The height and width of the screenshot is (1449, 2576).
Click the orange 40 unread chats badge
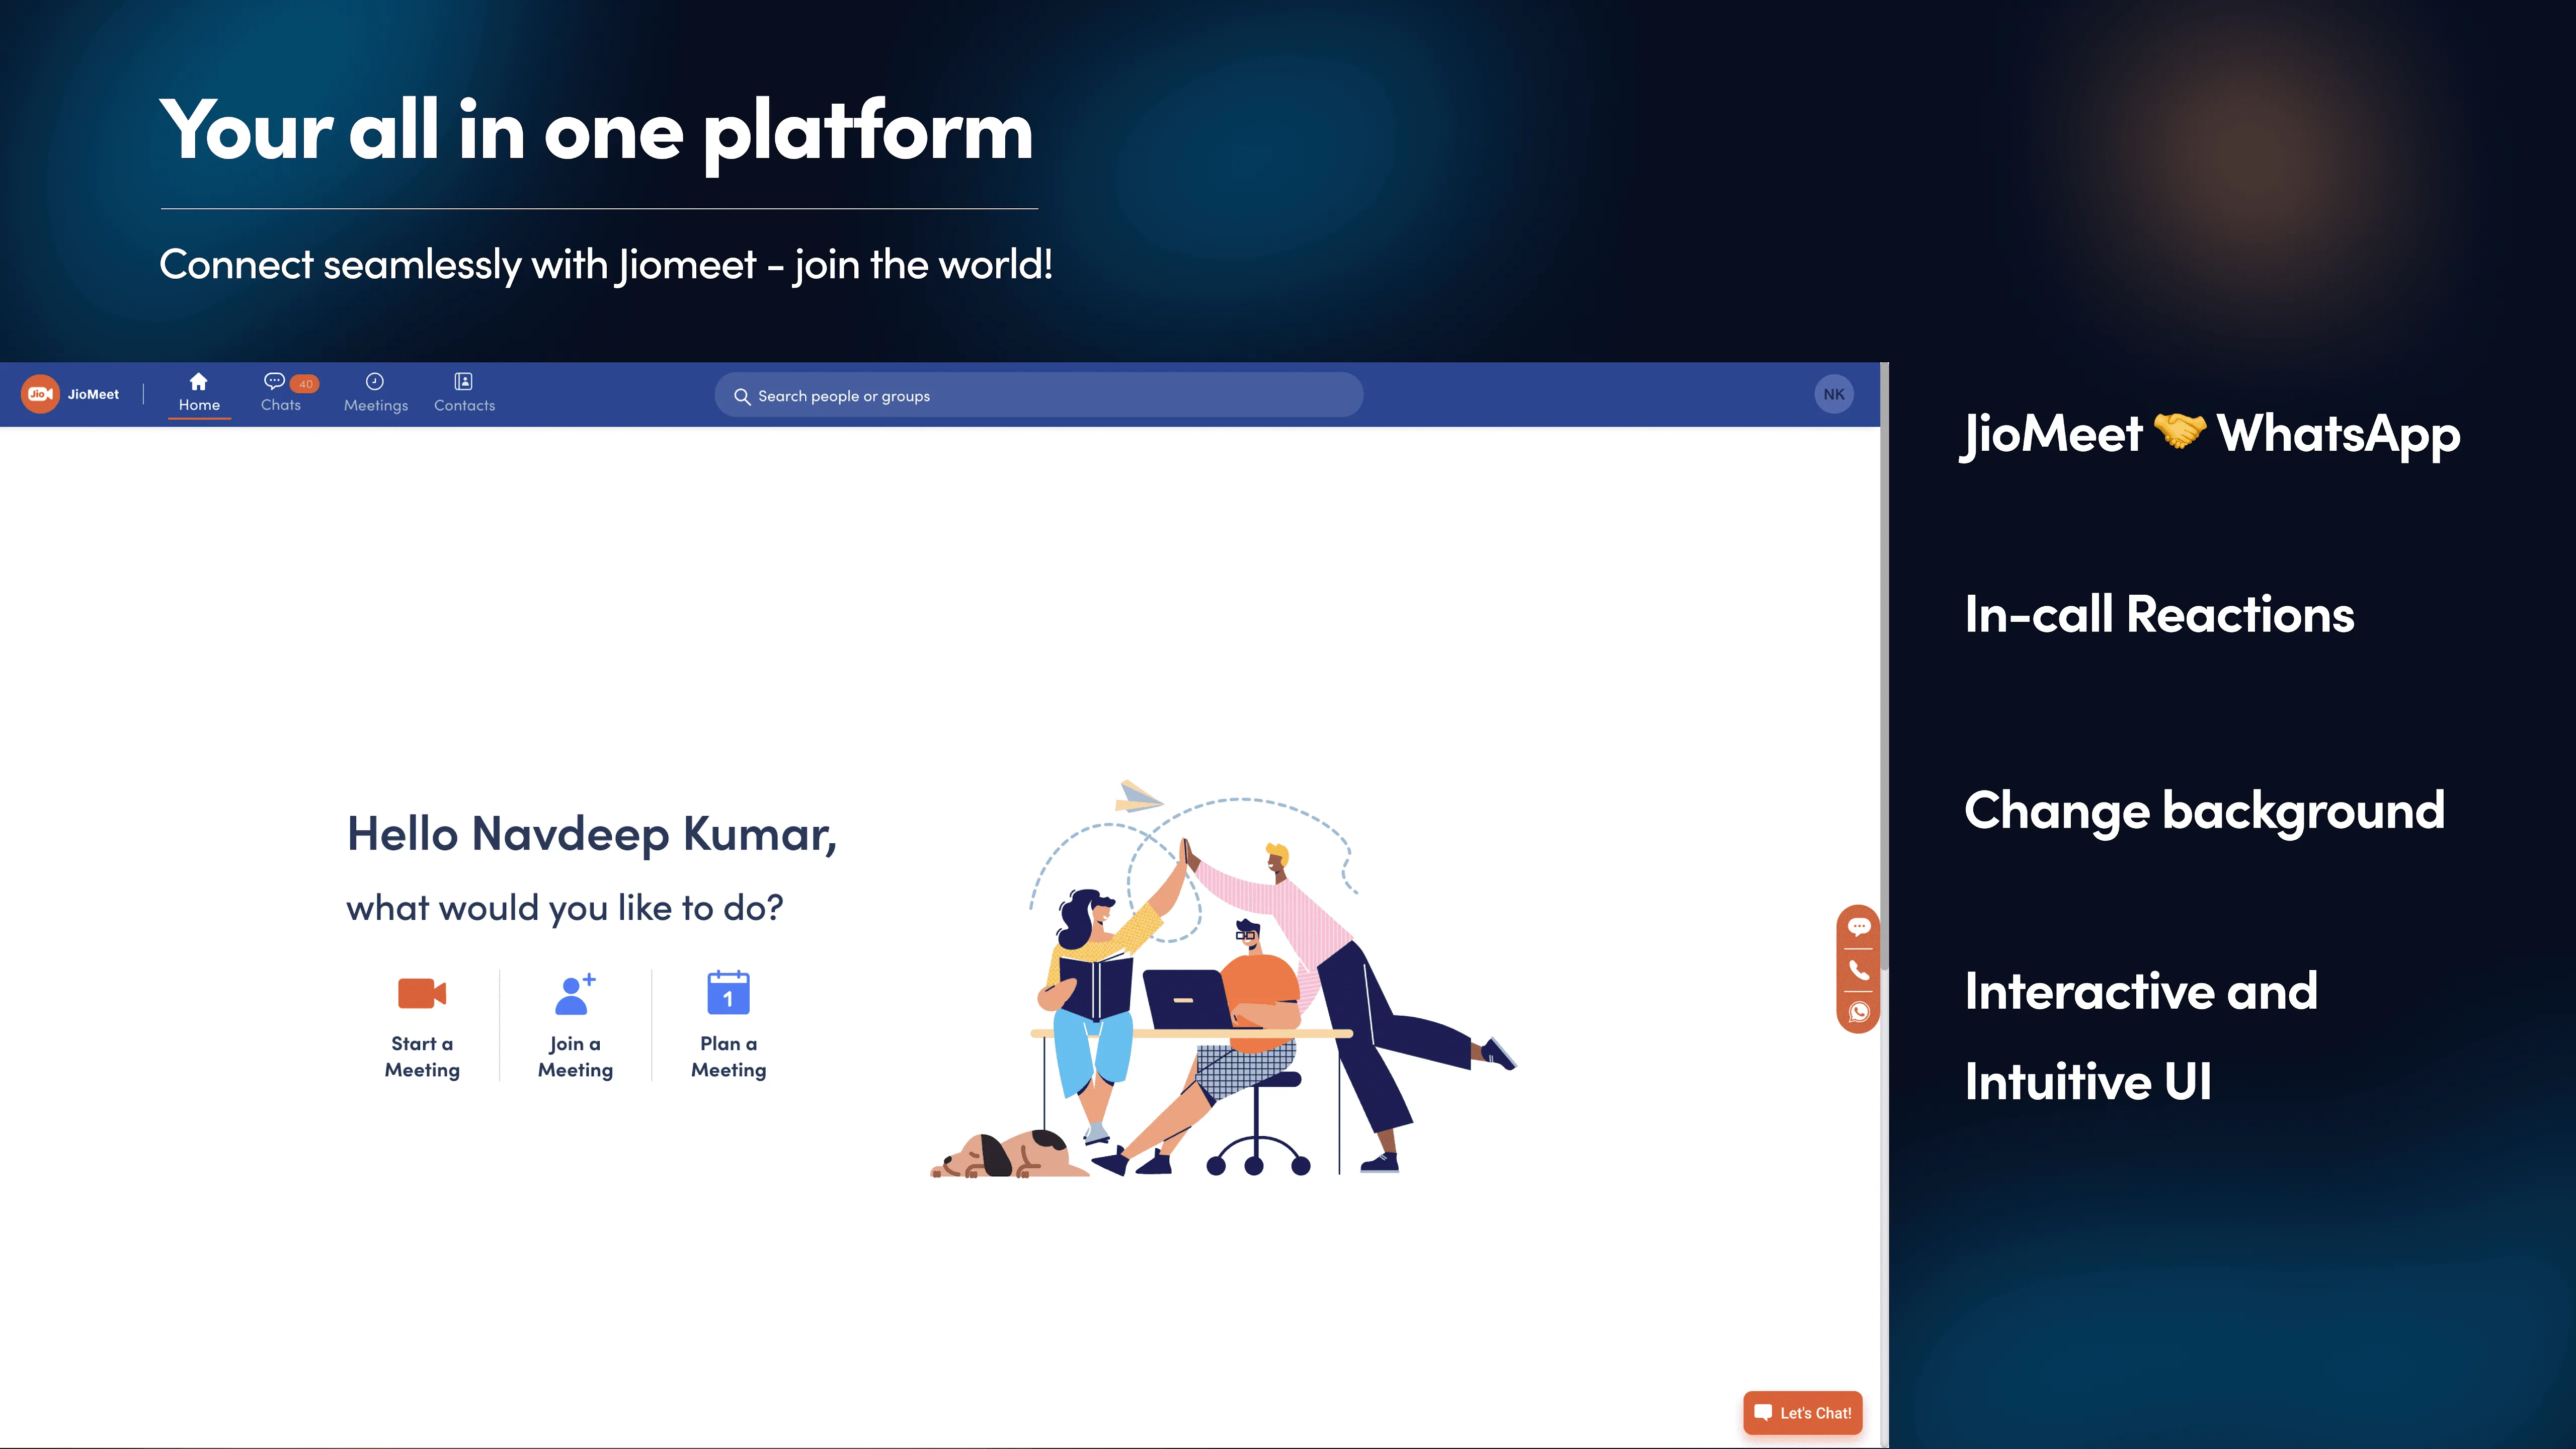coord(305,384)
